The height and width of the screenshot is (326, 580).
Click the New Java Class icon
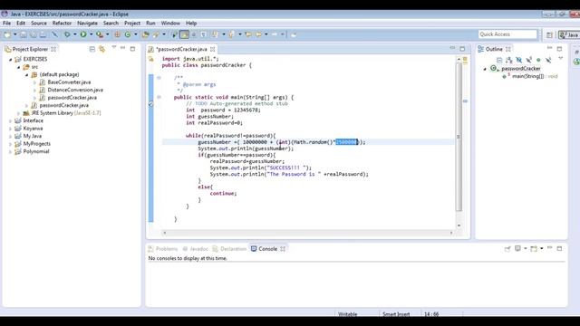coord(128,34)
